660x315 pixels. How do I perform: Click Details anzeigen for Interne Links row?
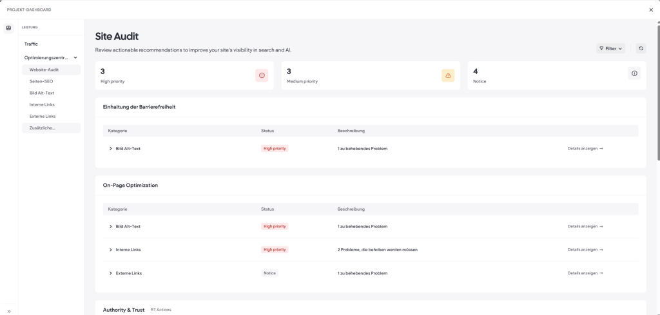pyautogui.click(x=585, y=249)
